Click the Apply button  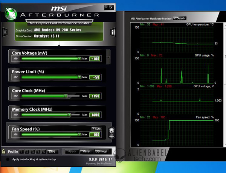tap(72, 152)
